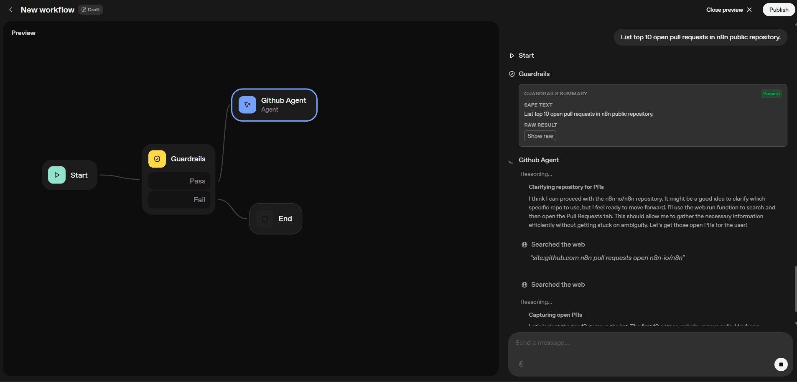
Task: Click the Fail output of Guardrails
Action: pos(180,200)
